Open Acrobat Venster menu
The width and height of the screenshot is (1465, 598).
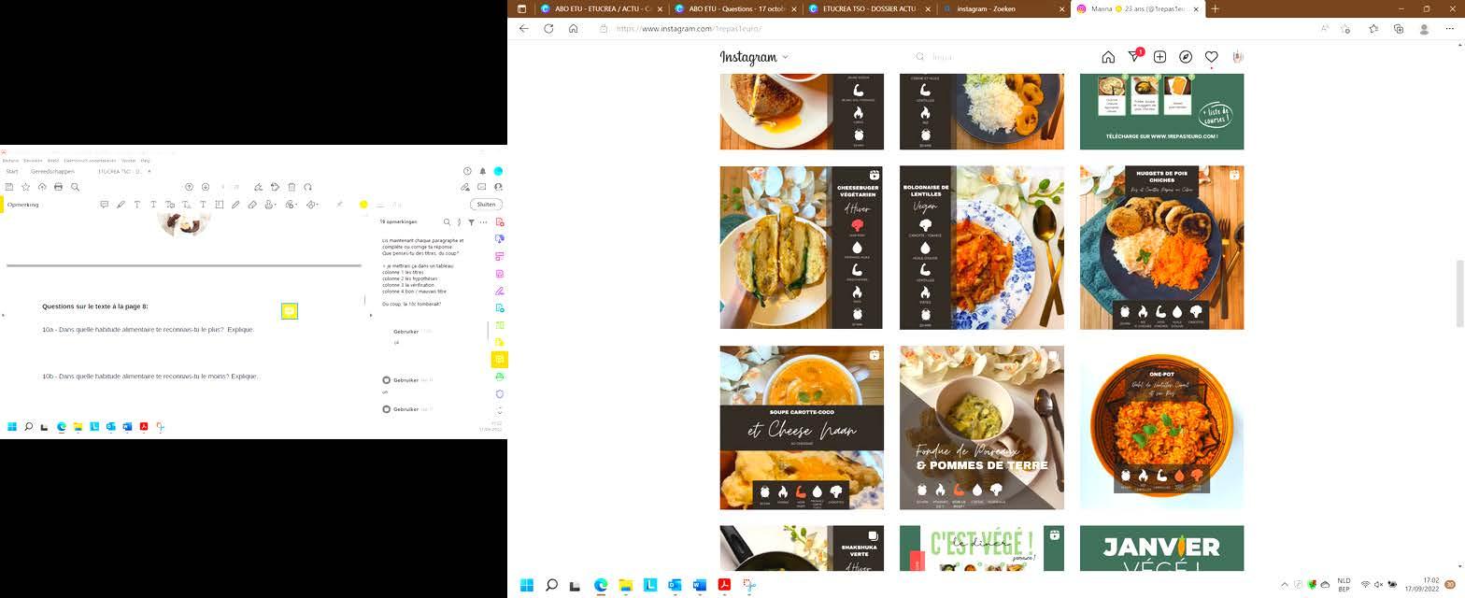point(128,161)
